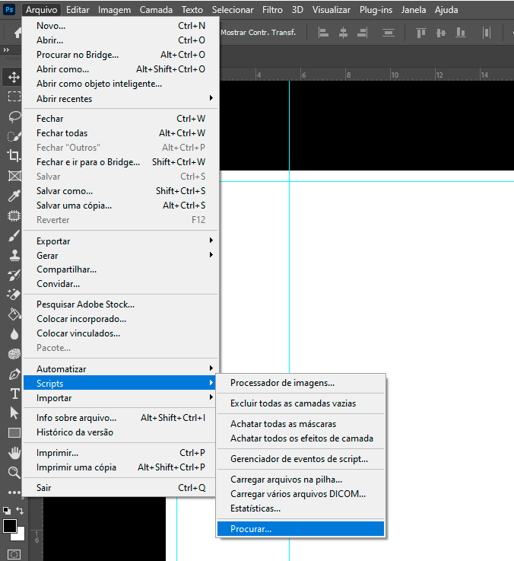Open the Edit Toolbar three-dots button
The image size is (514, 561).
(14, 492)
